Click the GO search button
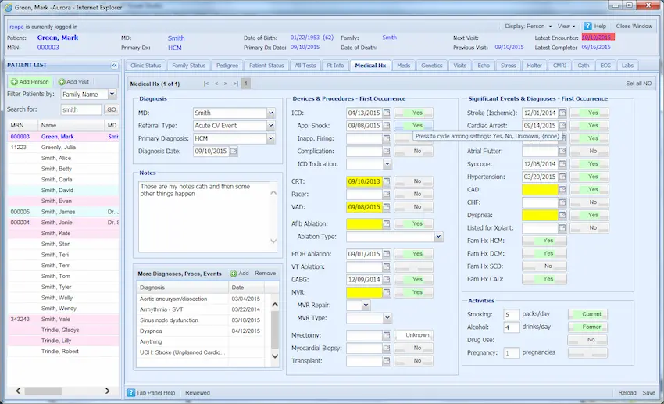The height and width of the screenshot is (404, 664). point(112,109)
